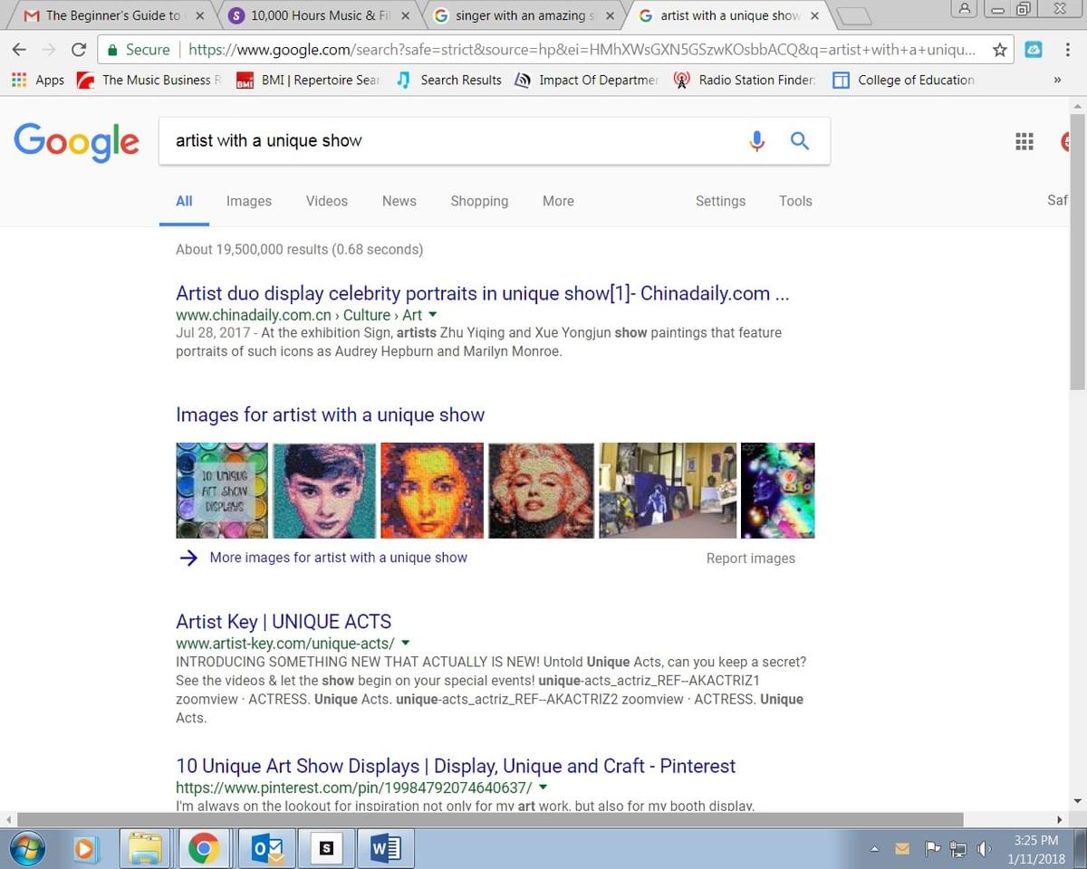Click the Report images link
Viewport: 1087px width, 869px height.
751,559
